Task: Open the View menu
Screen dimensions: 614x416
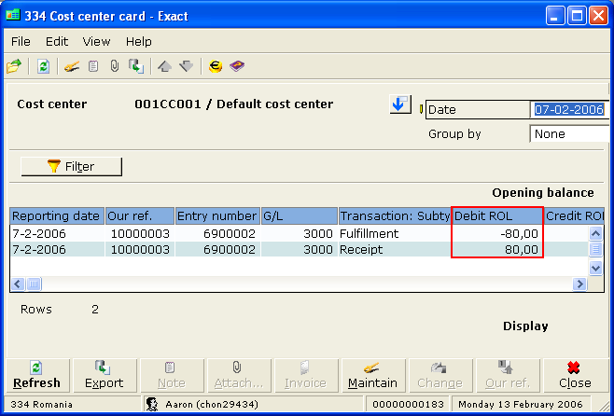Action: [x=96, y=42]
